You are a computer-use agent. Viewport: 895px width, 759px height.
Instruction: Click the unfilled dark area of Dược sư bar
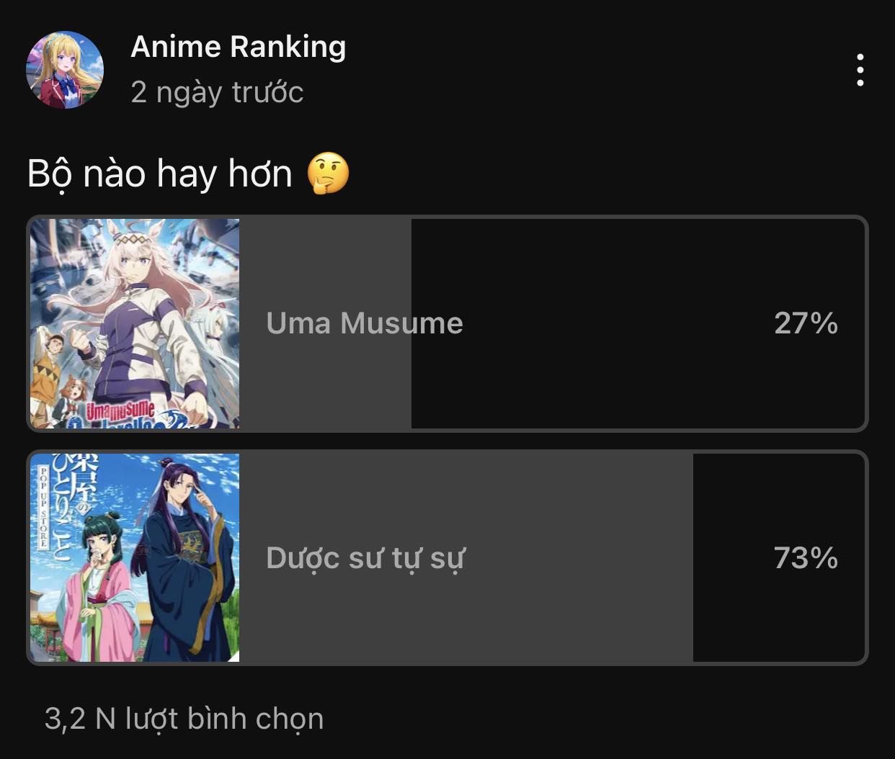[x=779, y=557]
